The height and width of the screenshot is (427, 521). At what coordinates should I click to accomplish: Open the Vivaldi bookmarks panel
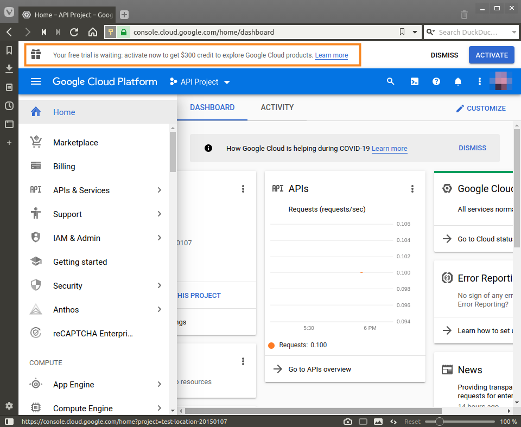pos(9,50)
